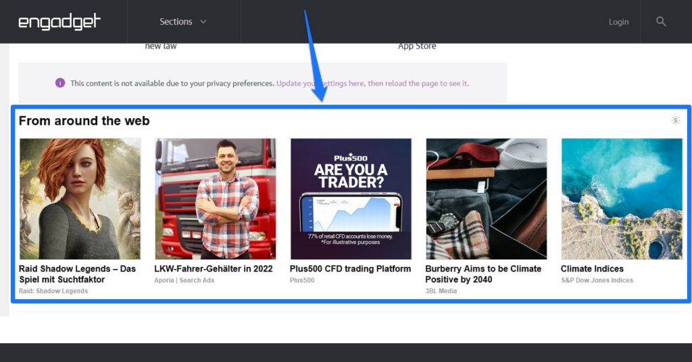
Task: Click the Login link
Action: 618,22
